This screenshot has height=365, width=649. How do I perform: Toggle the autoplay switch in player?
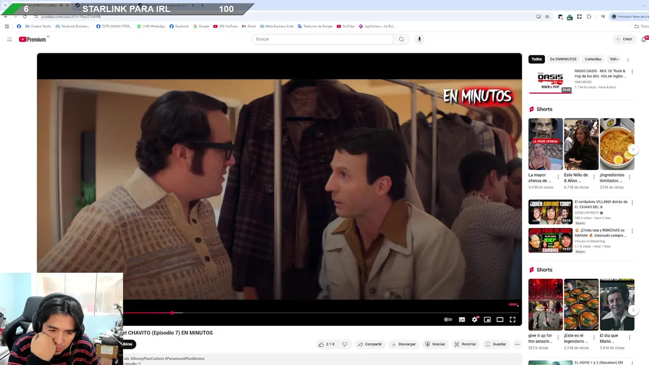click(x=448, y=319)
